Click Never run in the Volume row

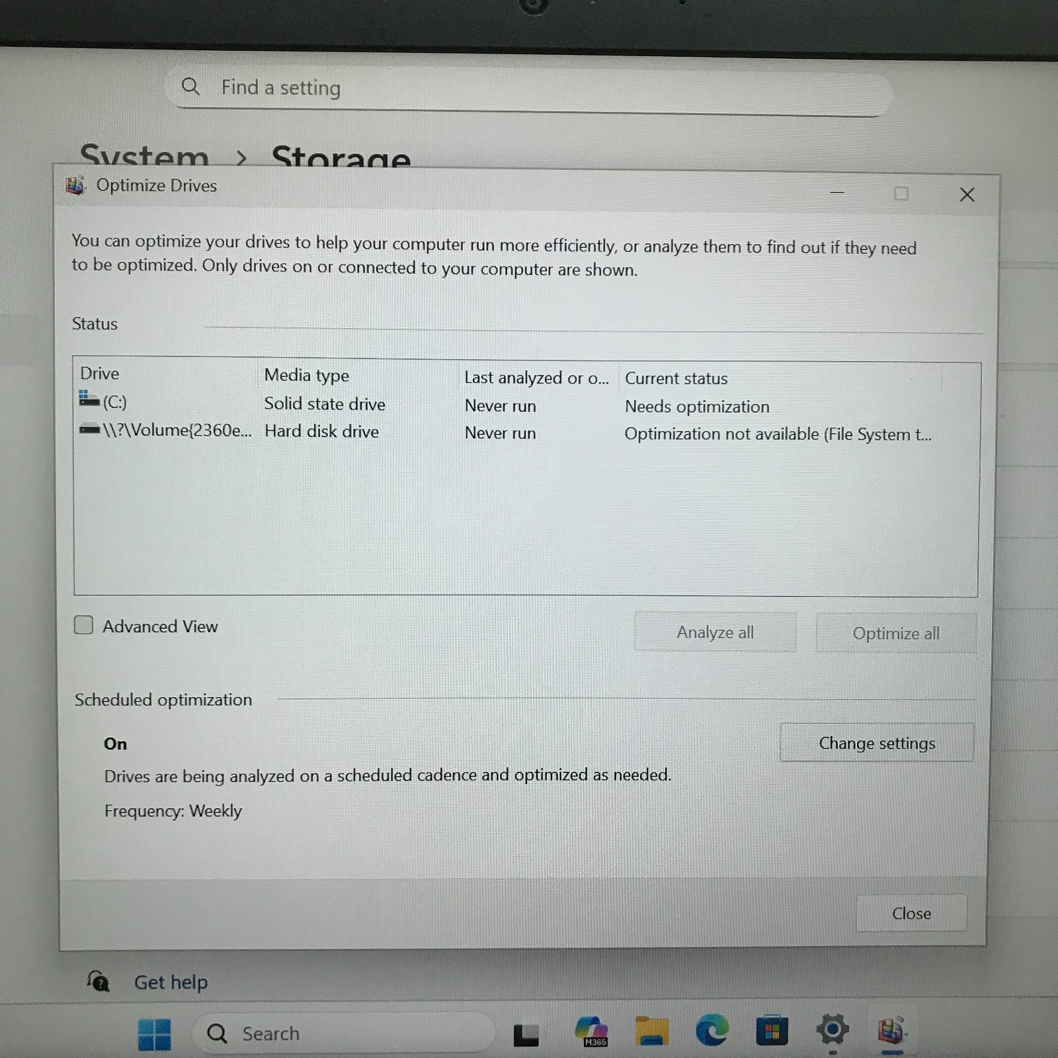(x=501, y=432)
